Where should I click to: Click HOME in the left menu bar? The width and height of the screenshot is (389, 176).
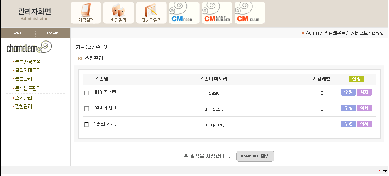point(17,34)
